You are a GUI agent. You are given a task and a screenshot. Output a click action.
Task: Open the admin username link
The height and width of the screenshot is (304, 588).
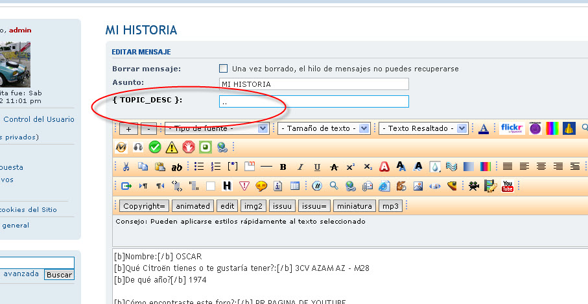coord(20,30)
